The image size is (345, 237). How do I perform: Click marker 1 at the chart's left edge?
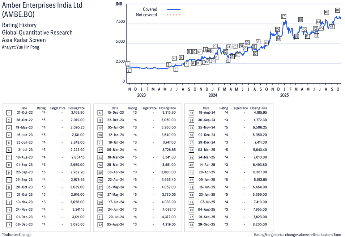click(x=128, y=64)
